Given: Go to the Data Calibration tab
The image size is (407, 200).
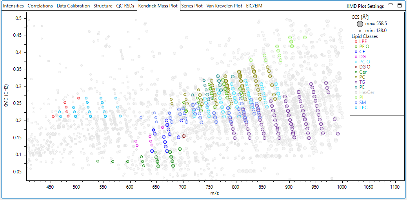Looking at the screenshot, I should [x=73, y=6].
